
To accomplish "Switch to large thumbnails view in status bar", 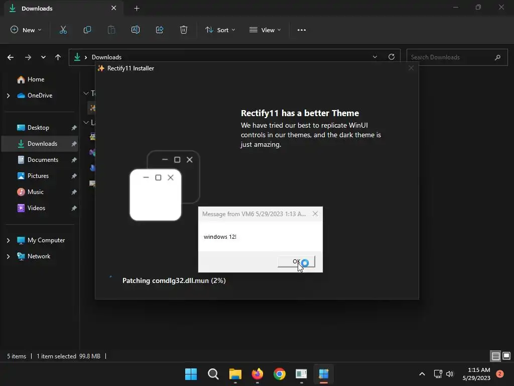I will tap(506, 356).
